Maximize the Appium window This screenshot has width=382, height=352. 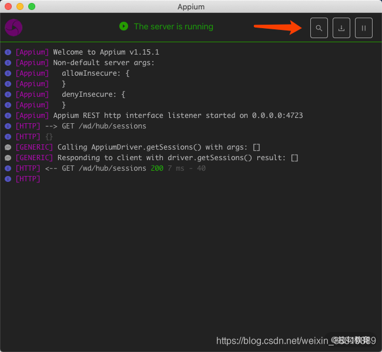(x=32, y=6)
